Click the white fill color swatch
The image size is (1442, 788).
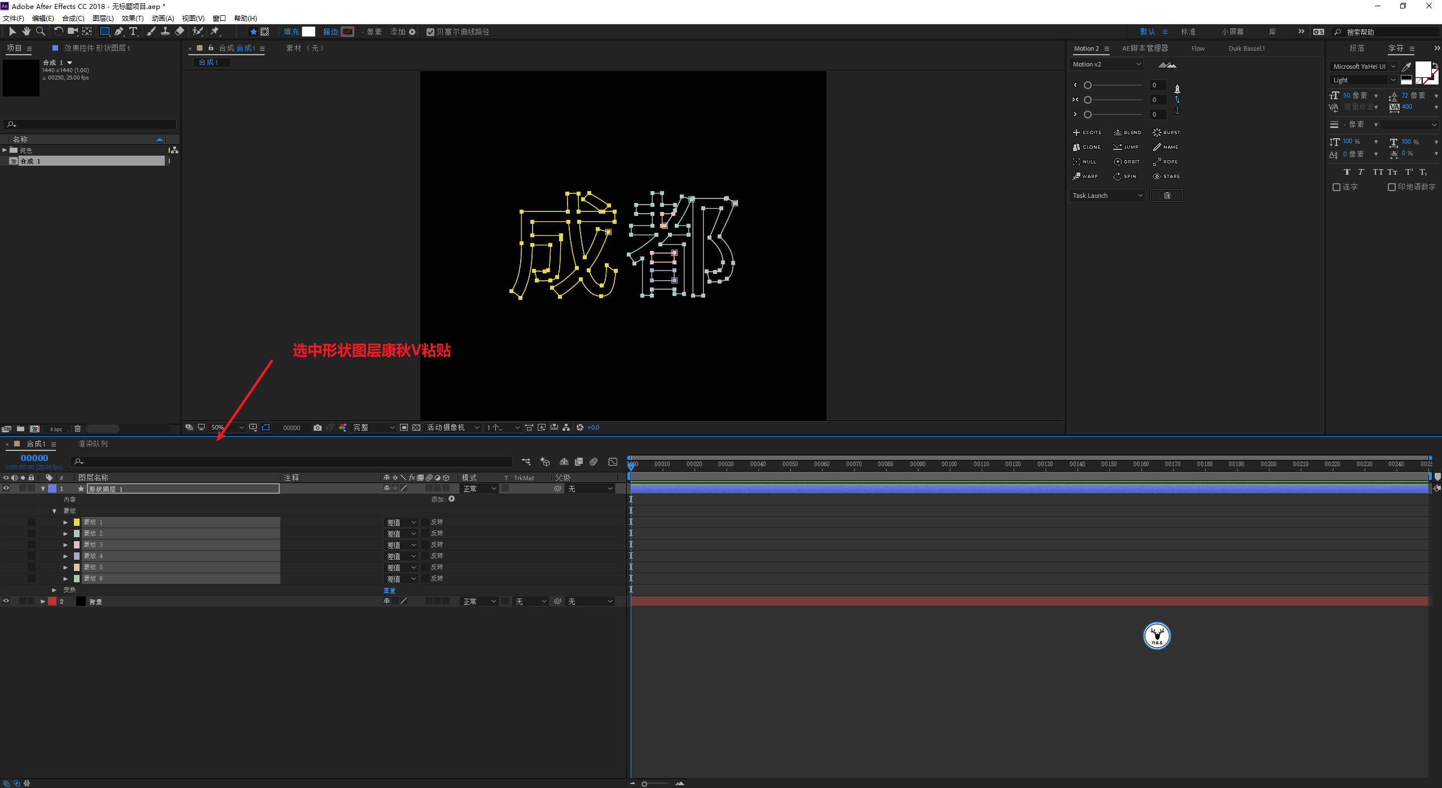309,32
